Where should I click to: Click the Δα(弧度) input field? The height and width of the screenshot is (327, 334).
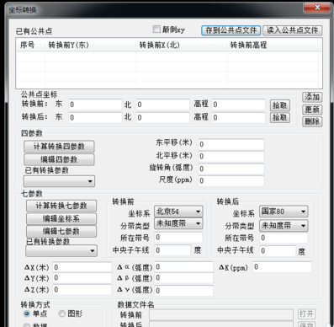click(x=183, y=267)
